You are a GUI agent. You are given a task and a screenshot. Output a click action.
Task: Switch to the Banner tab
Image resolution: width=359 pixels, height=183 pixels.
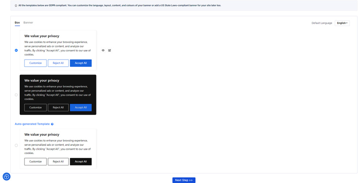(x=28, y=23)
